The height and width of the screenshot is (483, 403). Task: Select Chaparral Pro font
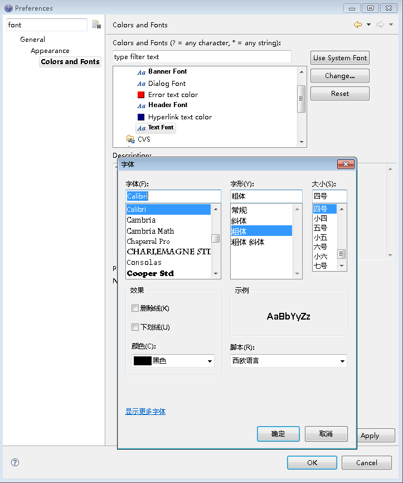(x=168, y=241)
